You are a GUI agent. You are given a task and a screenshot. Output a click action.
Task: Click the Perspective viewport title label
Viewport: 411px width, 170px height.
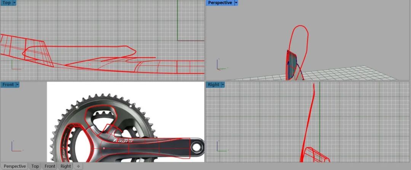pos(220,3)
